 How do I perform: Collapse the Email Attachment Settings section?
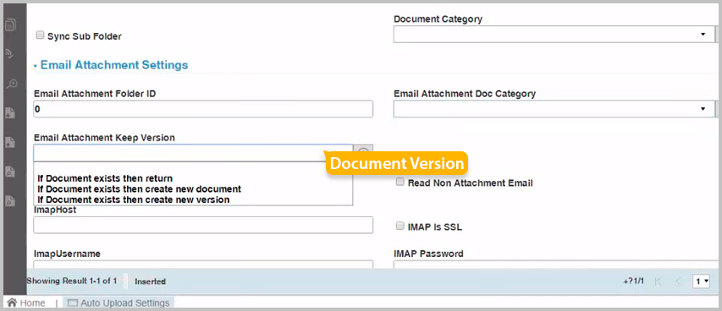click(x=35, y=66)
